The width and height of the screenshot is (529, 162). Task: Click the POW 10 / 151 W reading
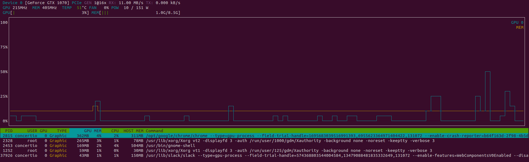click(x=130, y=8)
